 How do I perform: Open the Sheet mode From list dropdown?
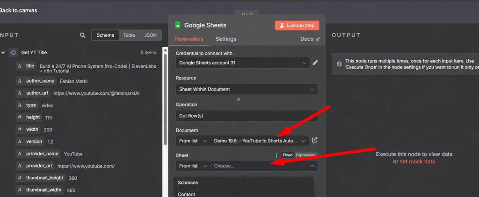point(193,166)
